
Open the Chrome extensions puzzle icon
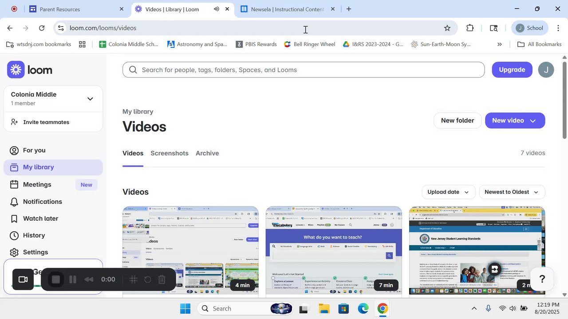click(x=470, y=28)
